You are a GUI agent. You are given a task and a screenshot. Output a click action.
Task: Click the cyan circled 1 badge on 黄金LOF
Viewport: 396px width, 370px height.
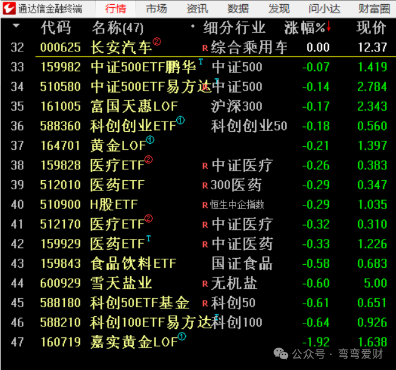(x=150, y=140)
